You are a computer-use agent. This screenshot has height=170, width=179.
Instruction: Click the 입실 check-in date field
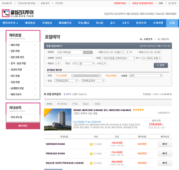[x=112, y=52]
